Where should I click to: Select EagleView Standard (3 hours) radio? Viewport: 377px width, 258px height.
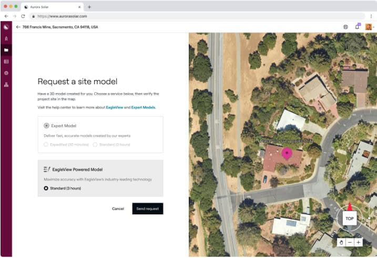tap(46, 188)
